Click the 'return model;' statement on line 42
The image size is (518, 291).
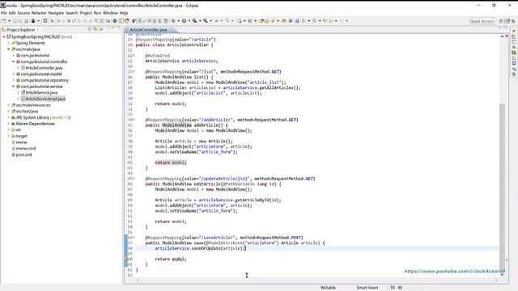pos(171,162)
